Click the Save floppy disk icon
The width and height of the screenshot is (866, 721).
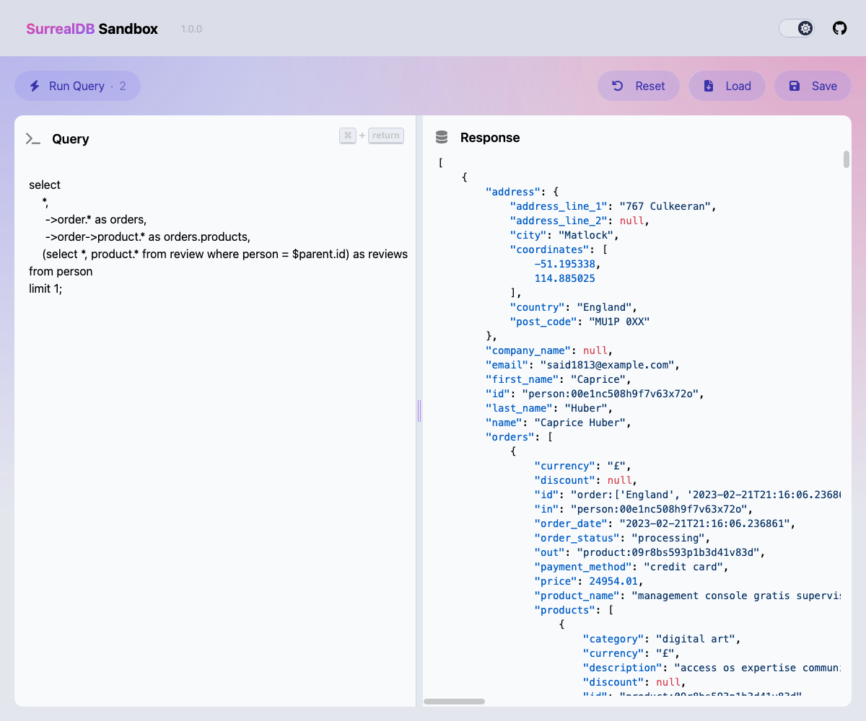pos(795,86)
